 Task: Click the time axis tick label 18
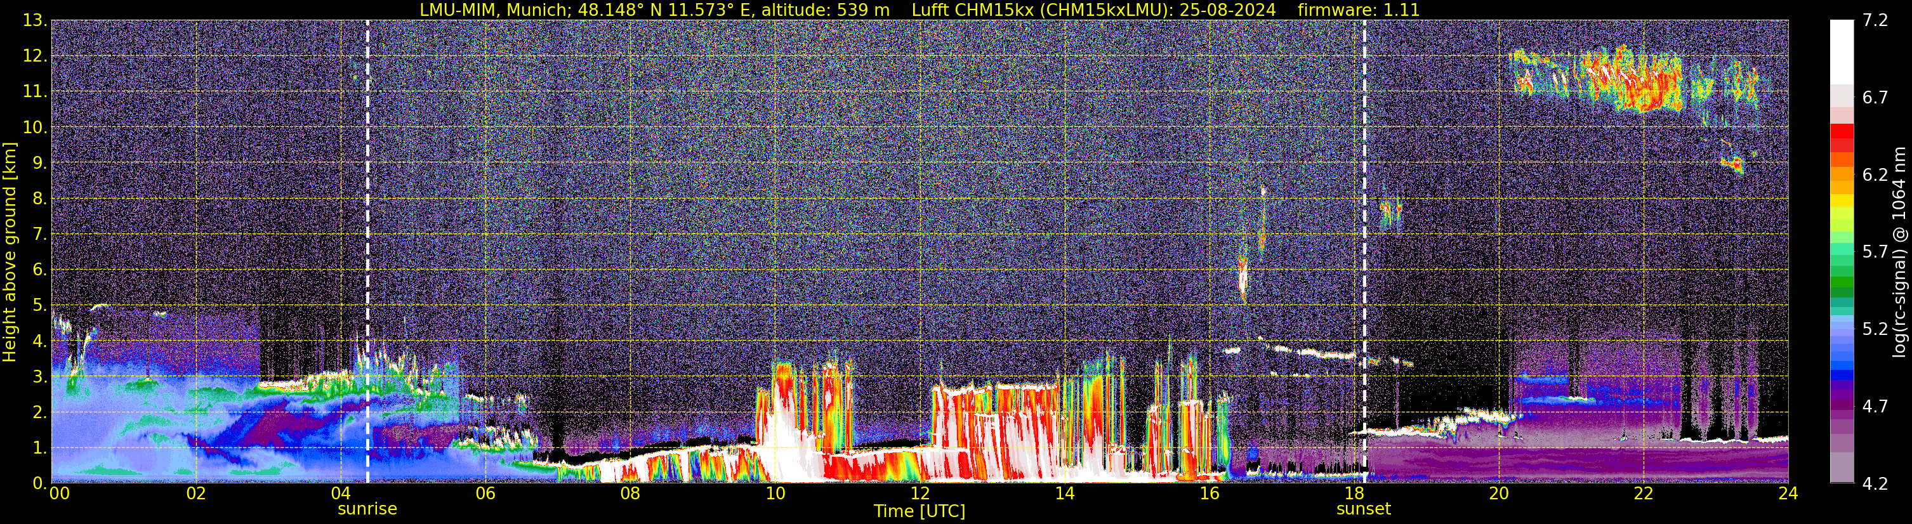1354,494
